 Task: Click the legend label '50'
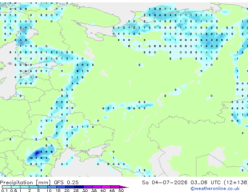pyautogui.click(x=121, y=190)
